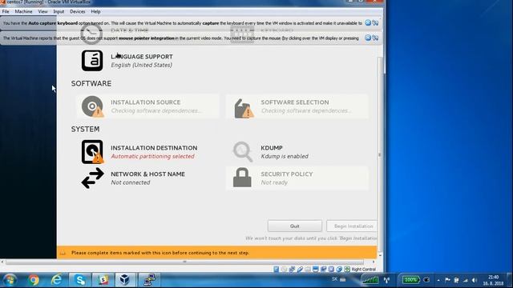Suppress future Auto capture keyboard messages
Screen dimensions: 513x288
[375, 22]
